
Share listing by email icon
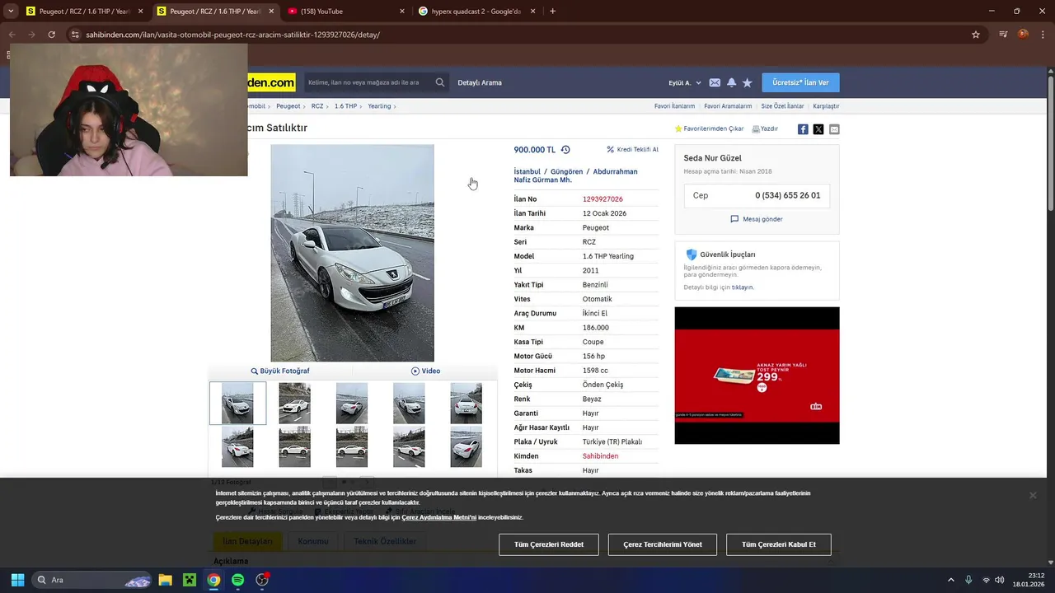[x=834, y=129]
